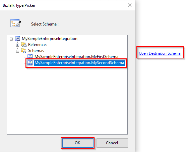Expand the References node
The width and height of the screenshot is (187, 152).
[17, 45]
